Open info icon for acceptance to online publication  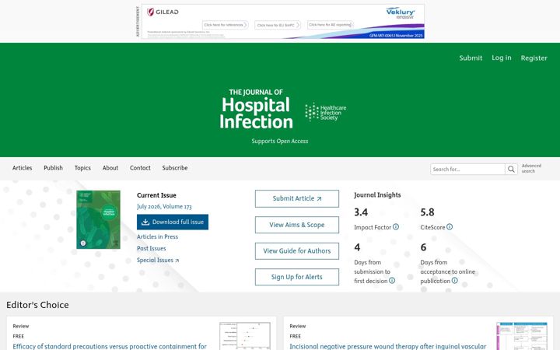point(455,280)
